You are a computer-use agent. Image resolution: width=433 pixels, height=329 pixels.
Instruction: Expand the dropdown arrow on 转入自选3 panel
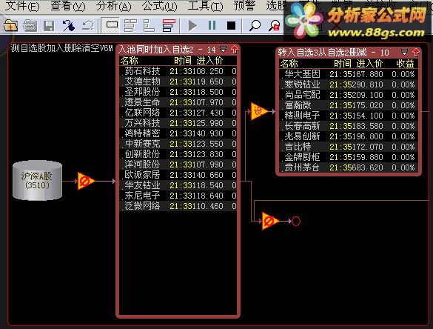[x=404, y=52]
